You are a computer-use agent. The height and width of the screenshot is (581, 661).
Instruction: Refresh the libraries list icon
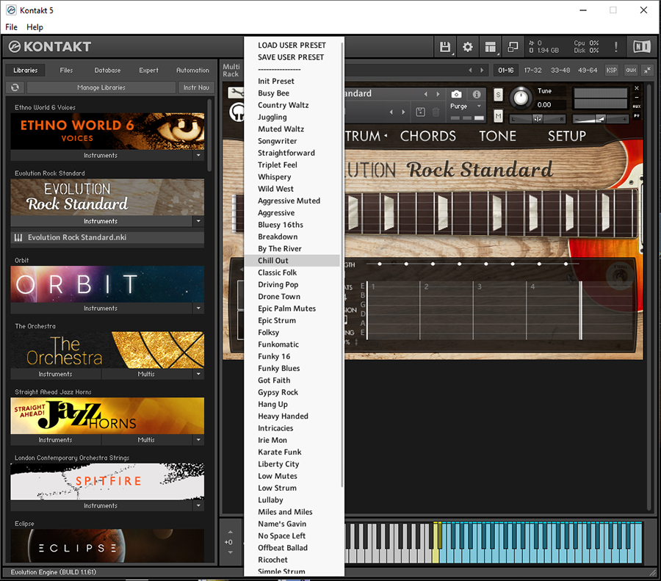(x=15, y=87)
